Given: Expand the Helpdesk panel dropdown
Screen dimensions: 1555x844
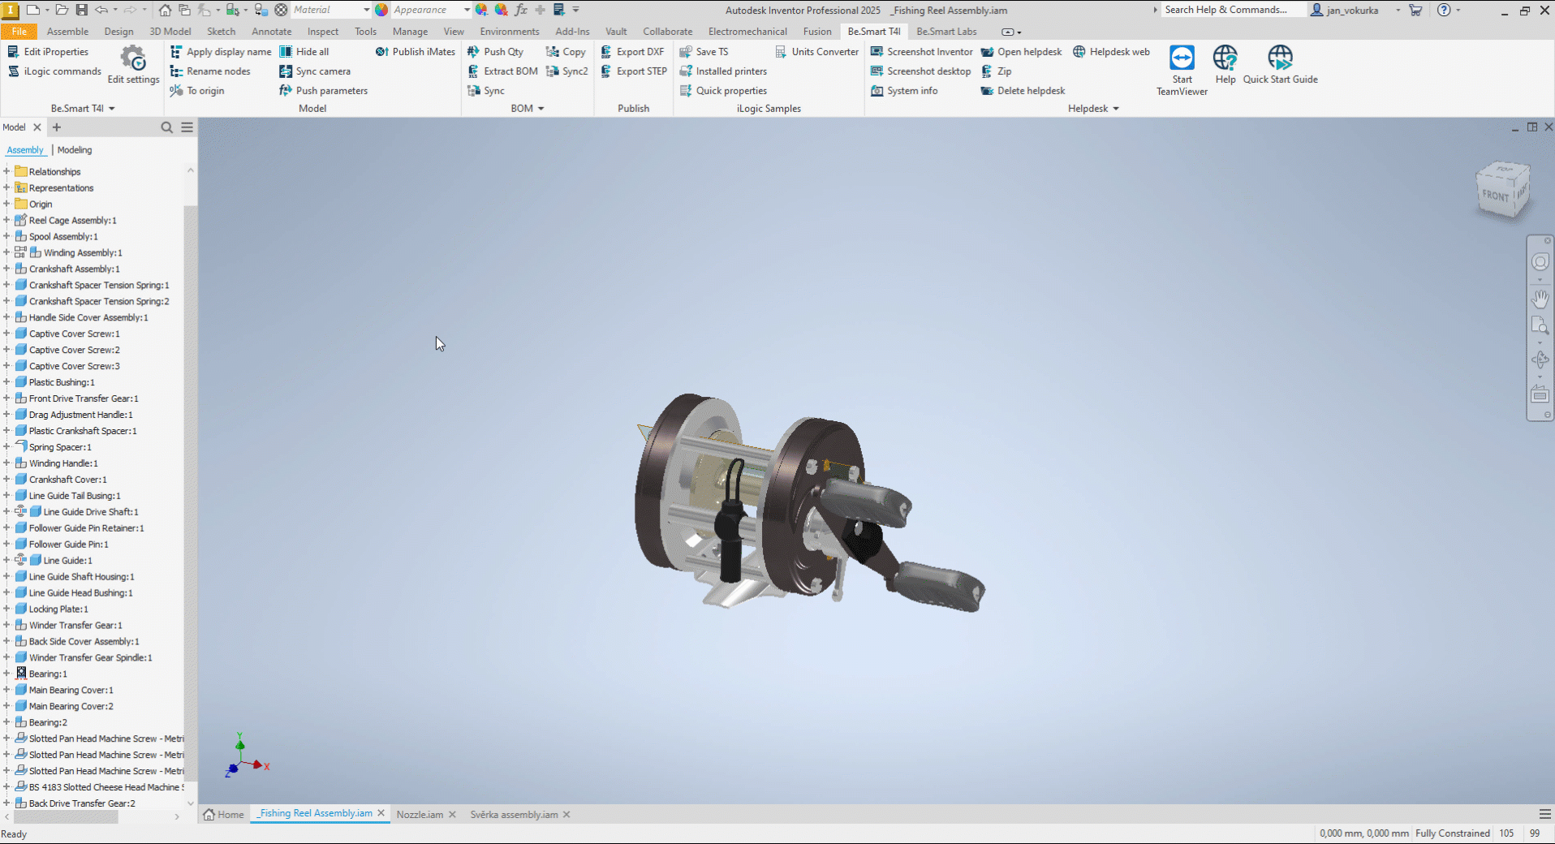Looking at the screenshot, I should tap(1116, 109).
